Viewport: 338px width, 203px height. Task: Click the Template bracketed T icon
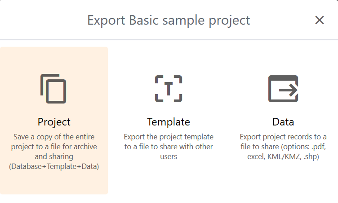tap(169, 88)
